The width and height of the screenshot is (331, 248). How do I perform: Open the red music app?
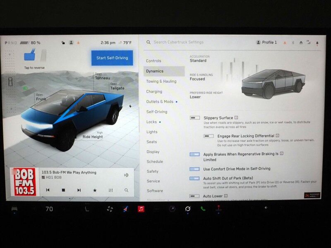141,209
